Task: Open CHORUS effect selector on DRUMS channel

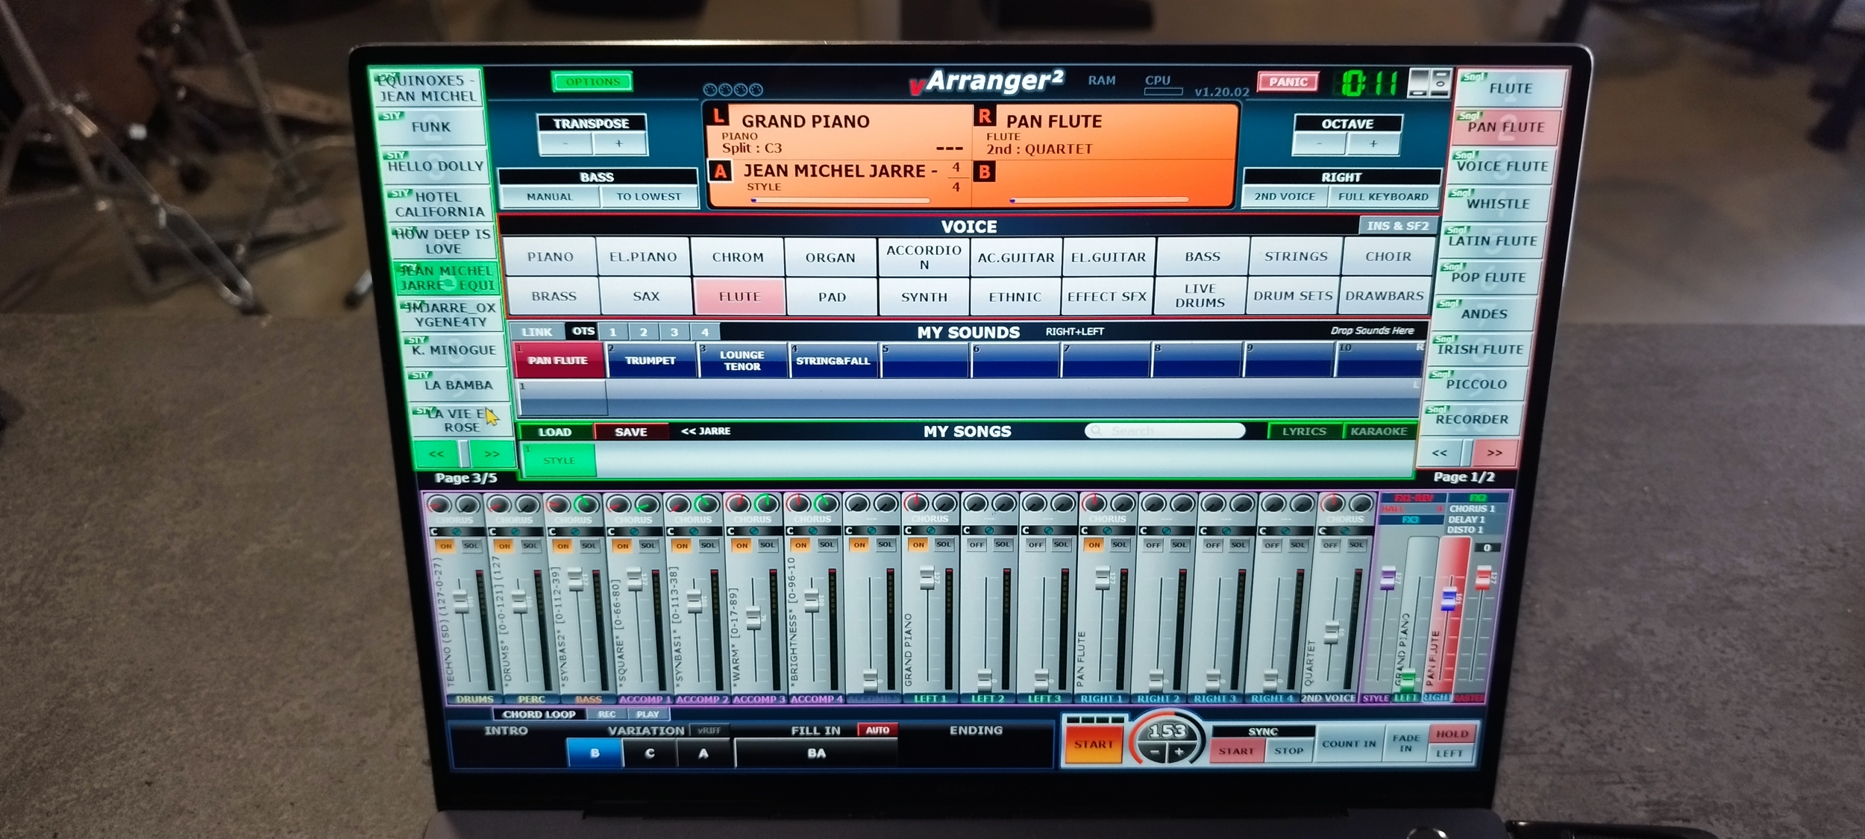Action: [x=454, y=520]
